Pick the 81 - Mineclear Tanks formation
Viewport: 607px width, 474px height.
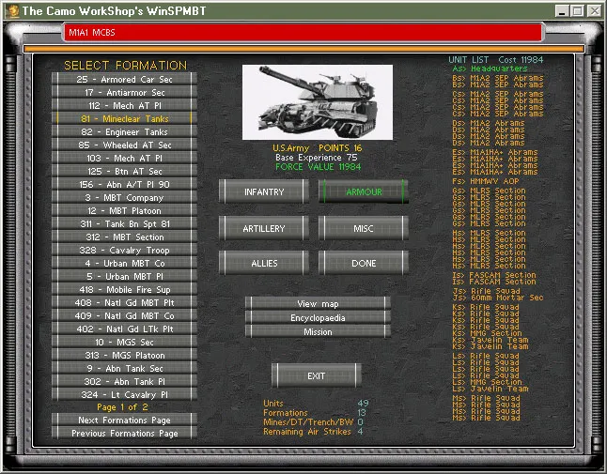point(125,118)
